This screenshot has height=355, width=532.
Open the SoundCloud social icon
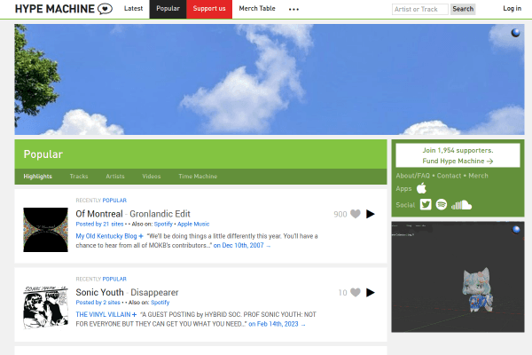click(x=461, y=205)
